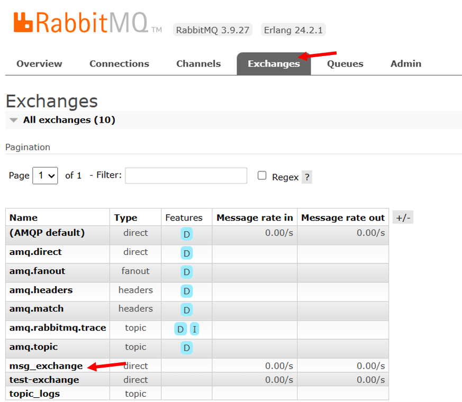Click the Features column header
Image resolution: width=462 pixels, height=402 pixels.
point(184,217)
